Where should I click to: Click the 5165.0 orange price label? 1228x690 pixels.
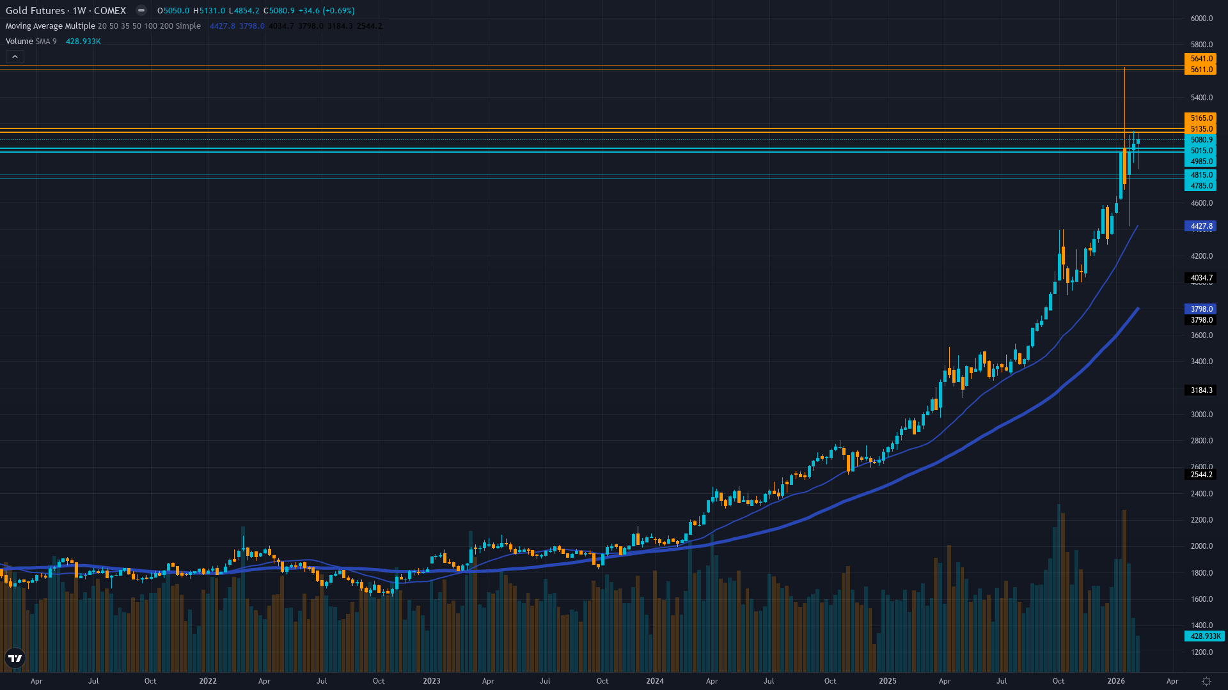coord(1200,118)
